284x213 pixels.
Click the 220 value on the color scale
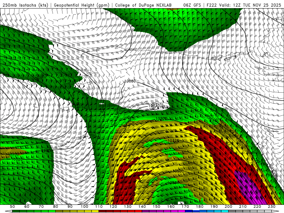point(257,207)
